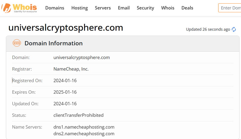Click the Updated 26 seconds ago text
Viewport: 241px width, 139px height.
click(x=208, y=29)
